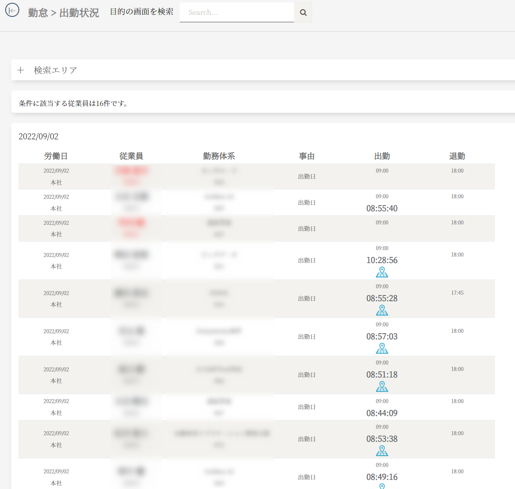Click the magnifier search button
Viewport: 515px width, 489px height.
point(303,12)
